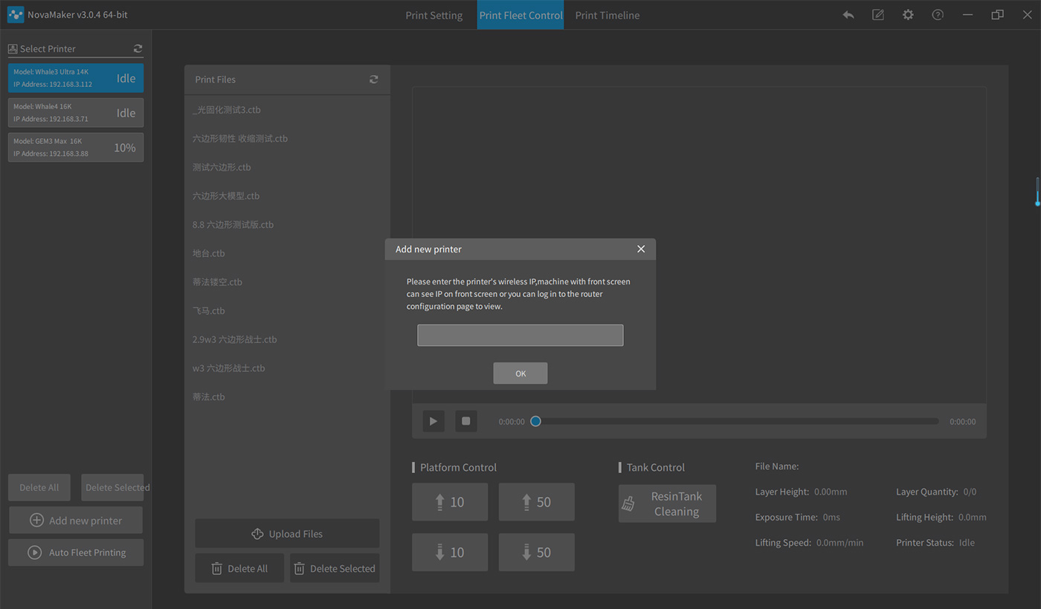The height and width of the screenshot is (609, 1041).
Task: Restore down the NovaMaker window
Action: [998, 15]
